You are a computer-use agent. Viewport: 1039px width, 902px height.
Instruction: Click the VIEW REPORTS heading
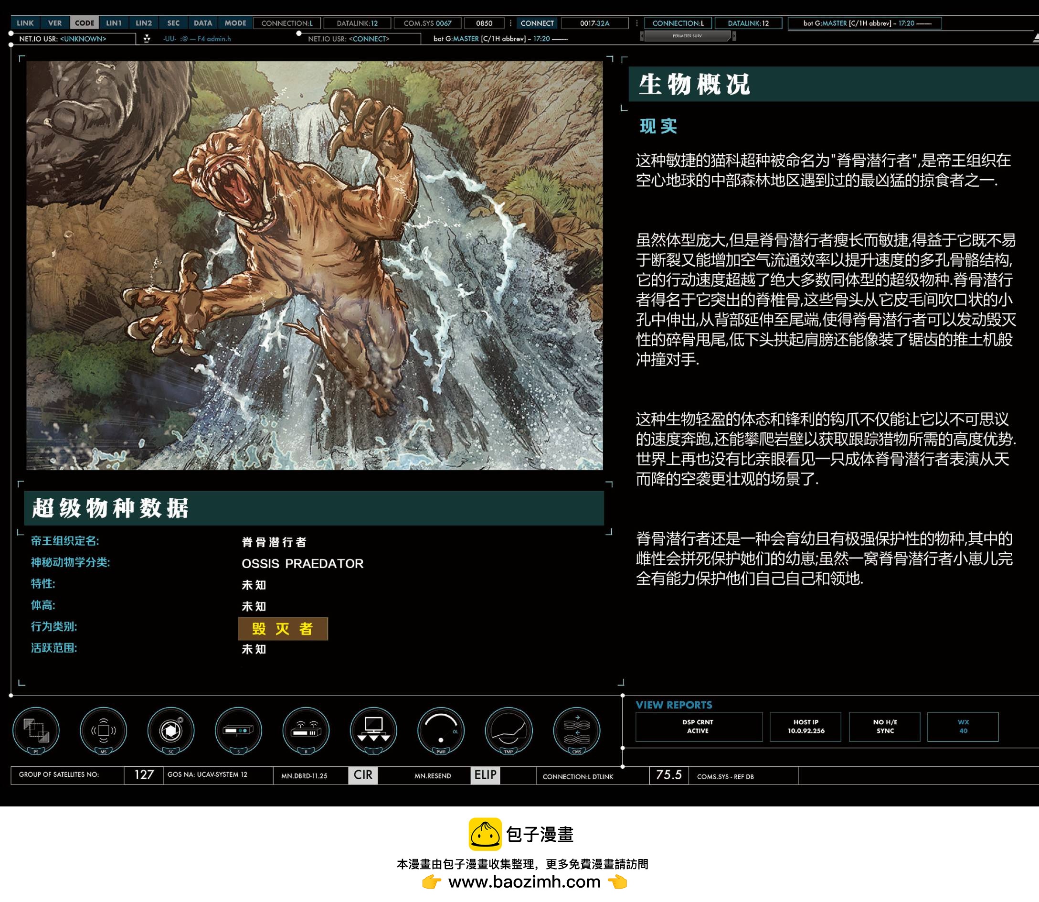click(x=674, y=705)
